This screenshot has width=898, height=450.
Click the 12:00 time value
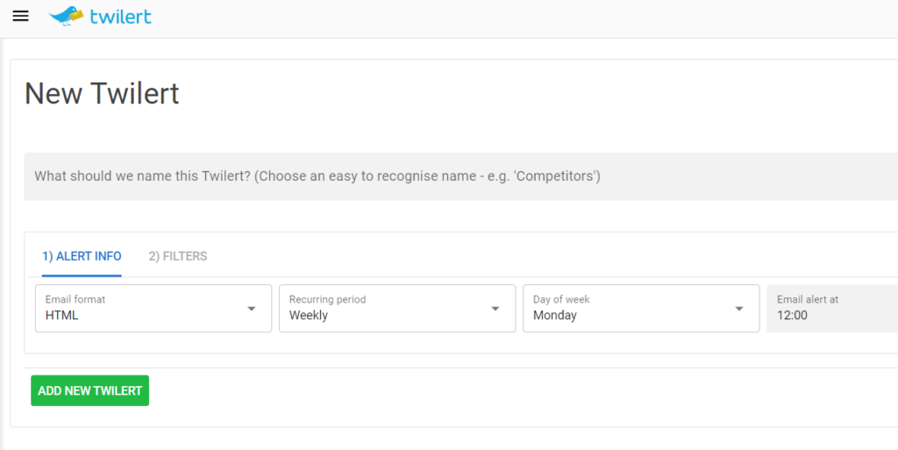[792, 316]
